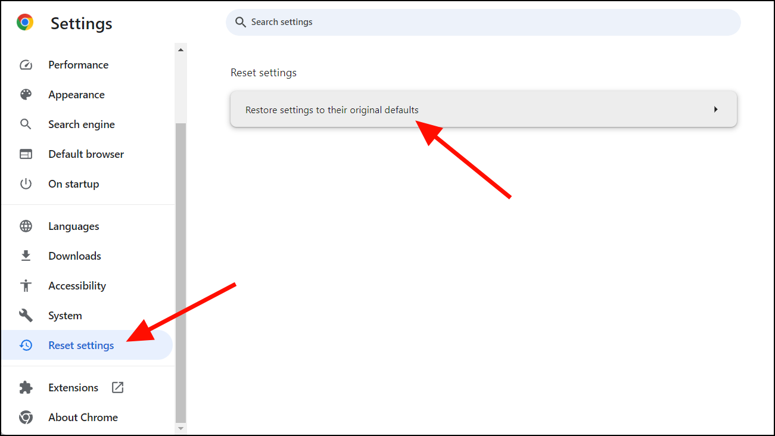Click the Chrome logo beside Settings
The width and height of the screenshot is (775, 436).
[x=24, y=23]
